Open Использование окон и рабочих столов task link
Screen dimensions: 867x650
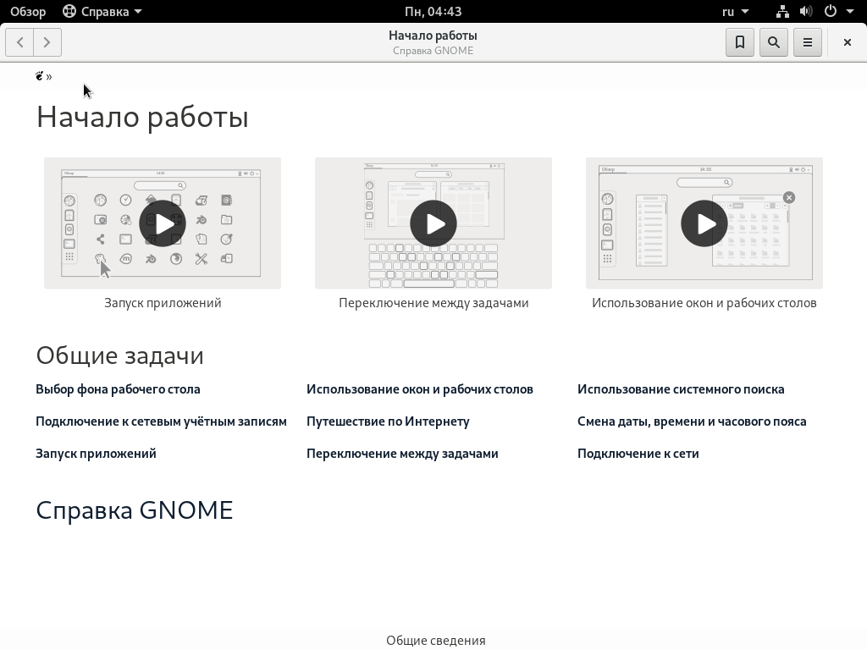tap(420, 389)
